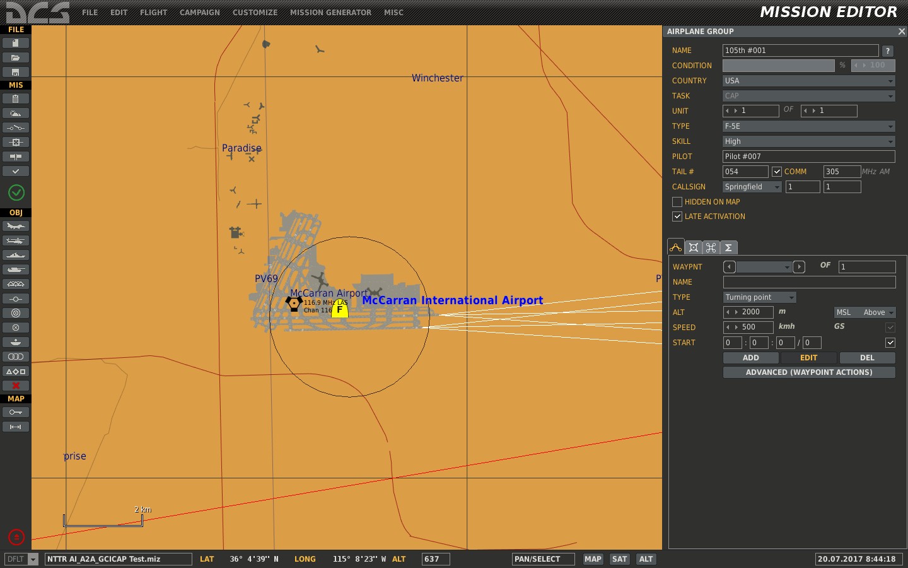Open the weather settings panel
This screenshot has width=908, height=568.
[15, 113]
